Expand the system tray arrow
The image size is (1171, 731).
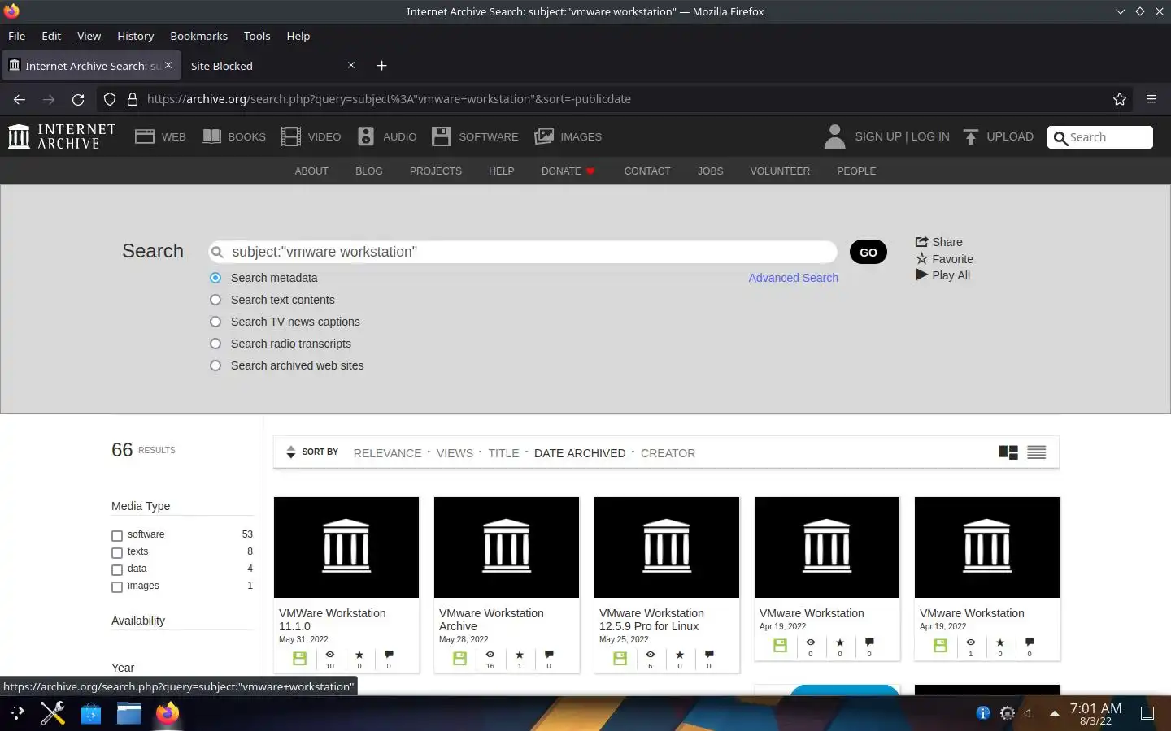[x=1054, y=713]
